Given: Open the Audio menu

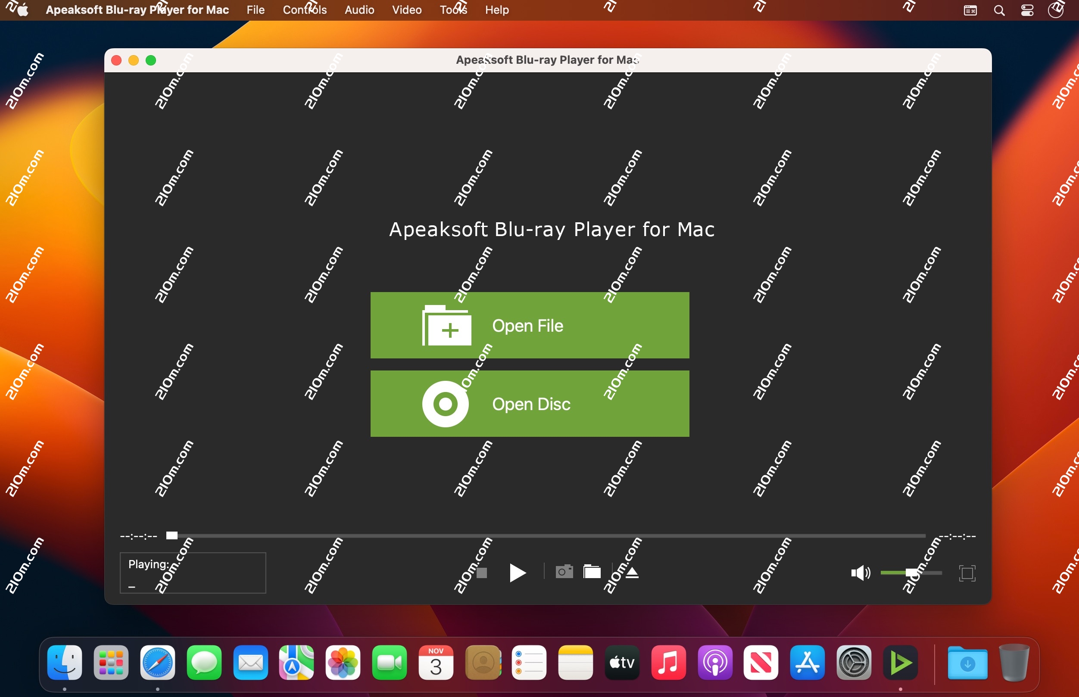Looking at the screenshot, I should point(359,10).
